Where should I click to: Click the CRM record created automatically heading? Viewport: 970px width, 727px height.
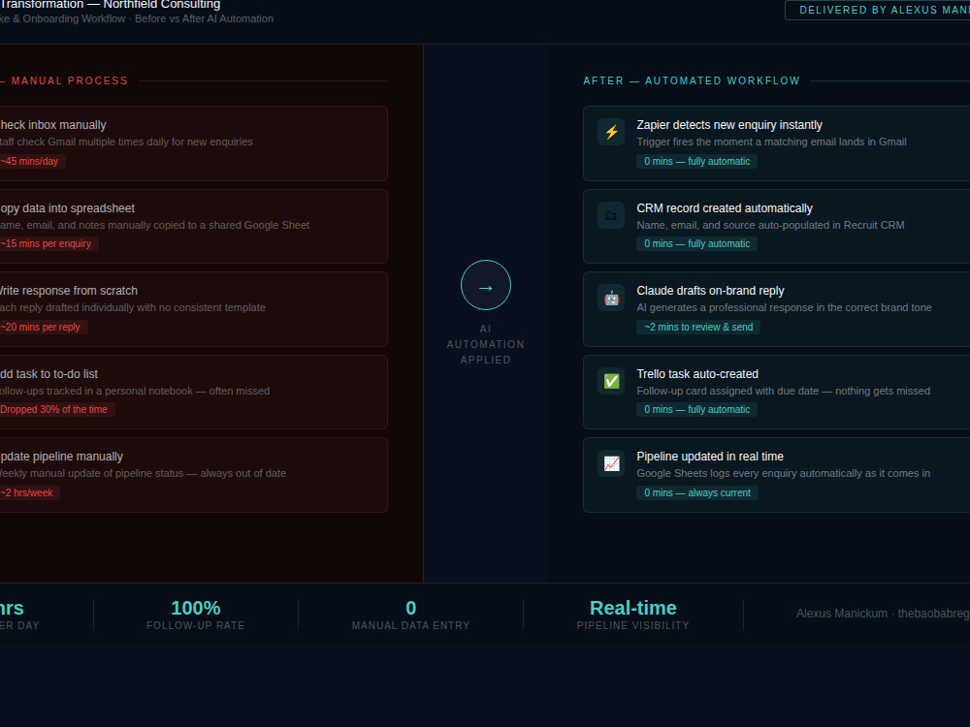coord(725,208)
